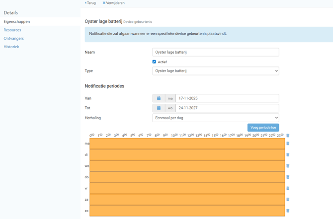333x219 pixels.
Task: Click the calendar icon for Van date
Action: (159, 98)
